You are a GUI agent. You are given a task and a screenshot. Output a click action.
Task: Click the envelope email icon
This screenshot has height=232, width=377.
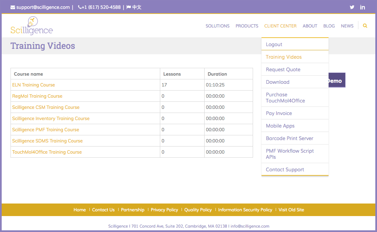[13, 7]
